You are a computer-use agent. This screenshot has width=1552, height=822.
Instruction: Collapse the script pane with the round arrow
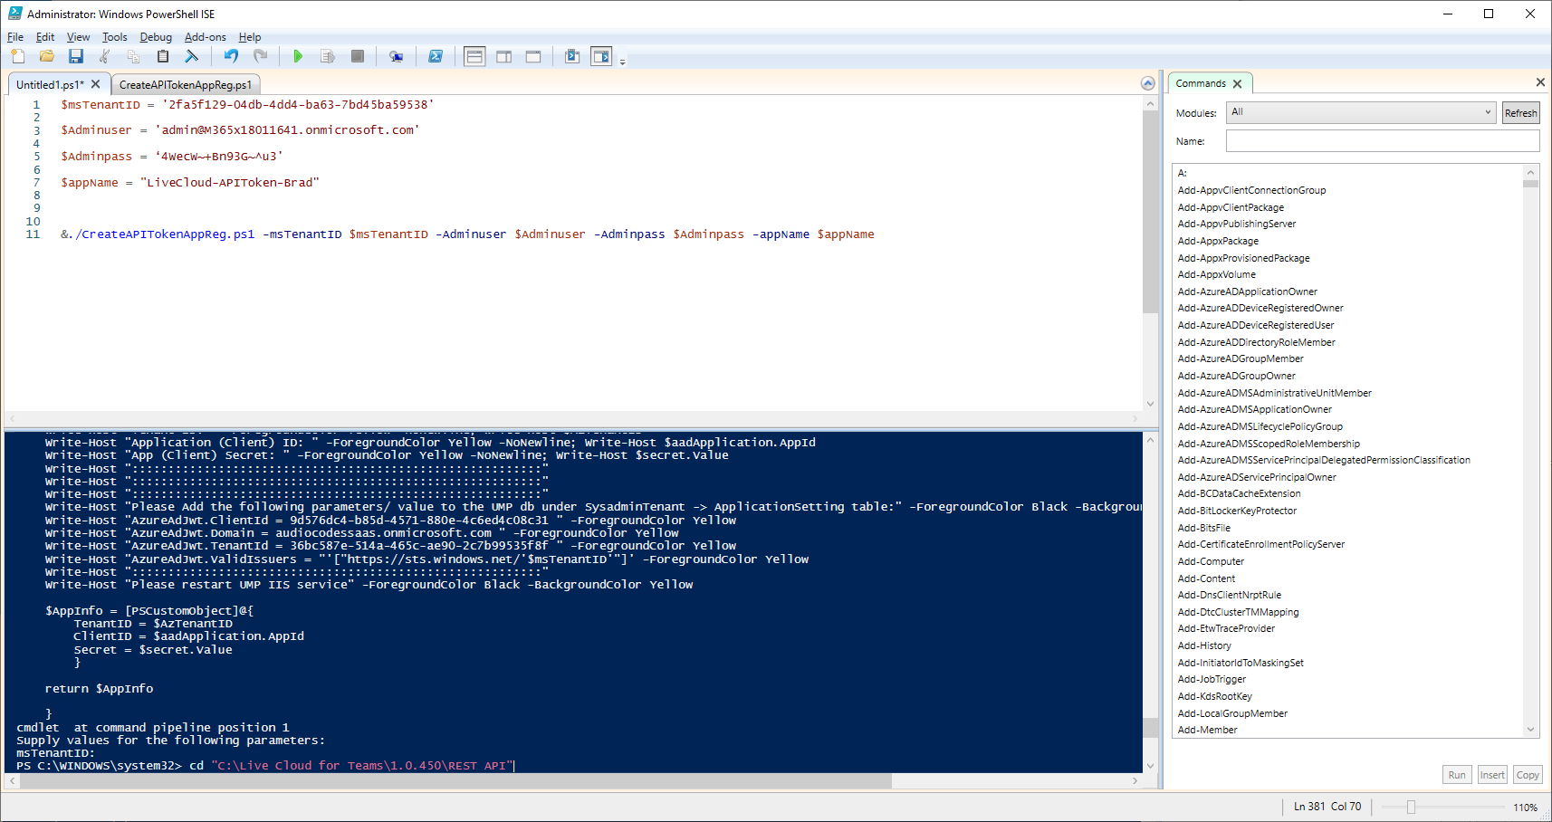pos(1148,83)
